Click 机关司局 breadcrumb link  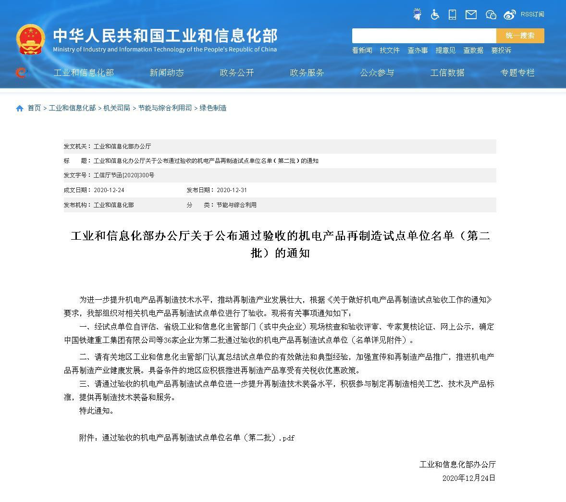pyautogui.click(x=117, y=108)
